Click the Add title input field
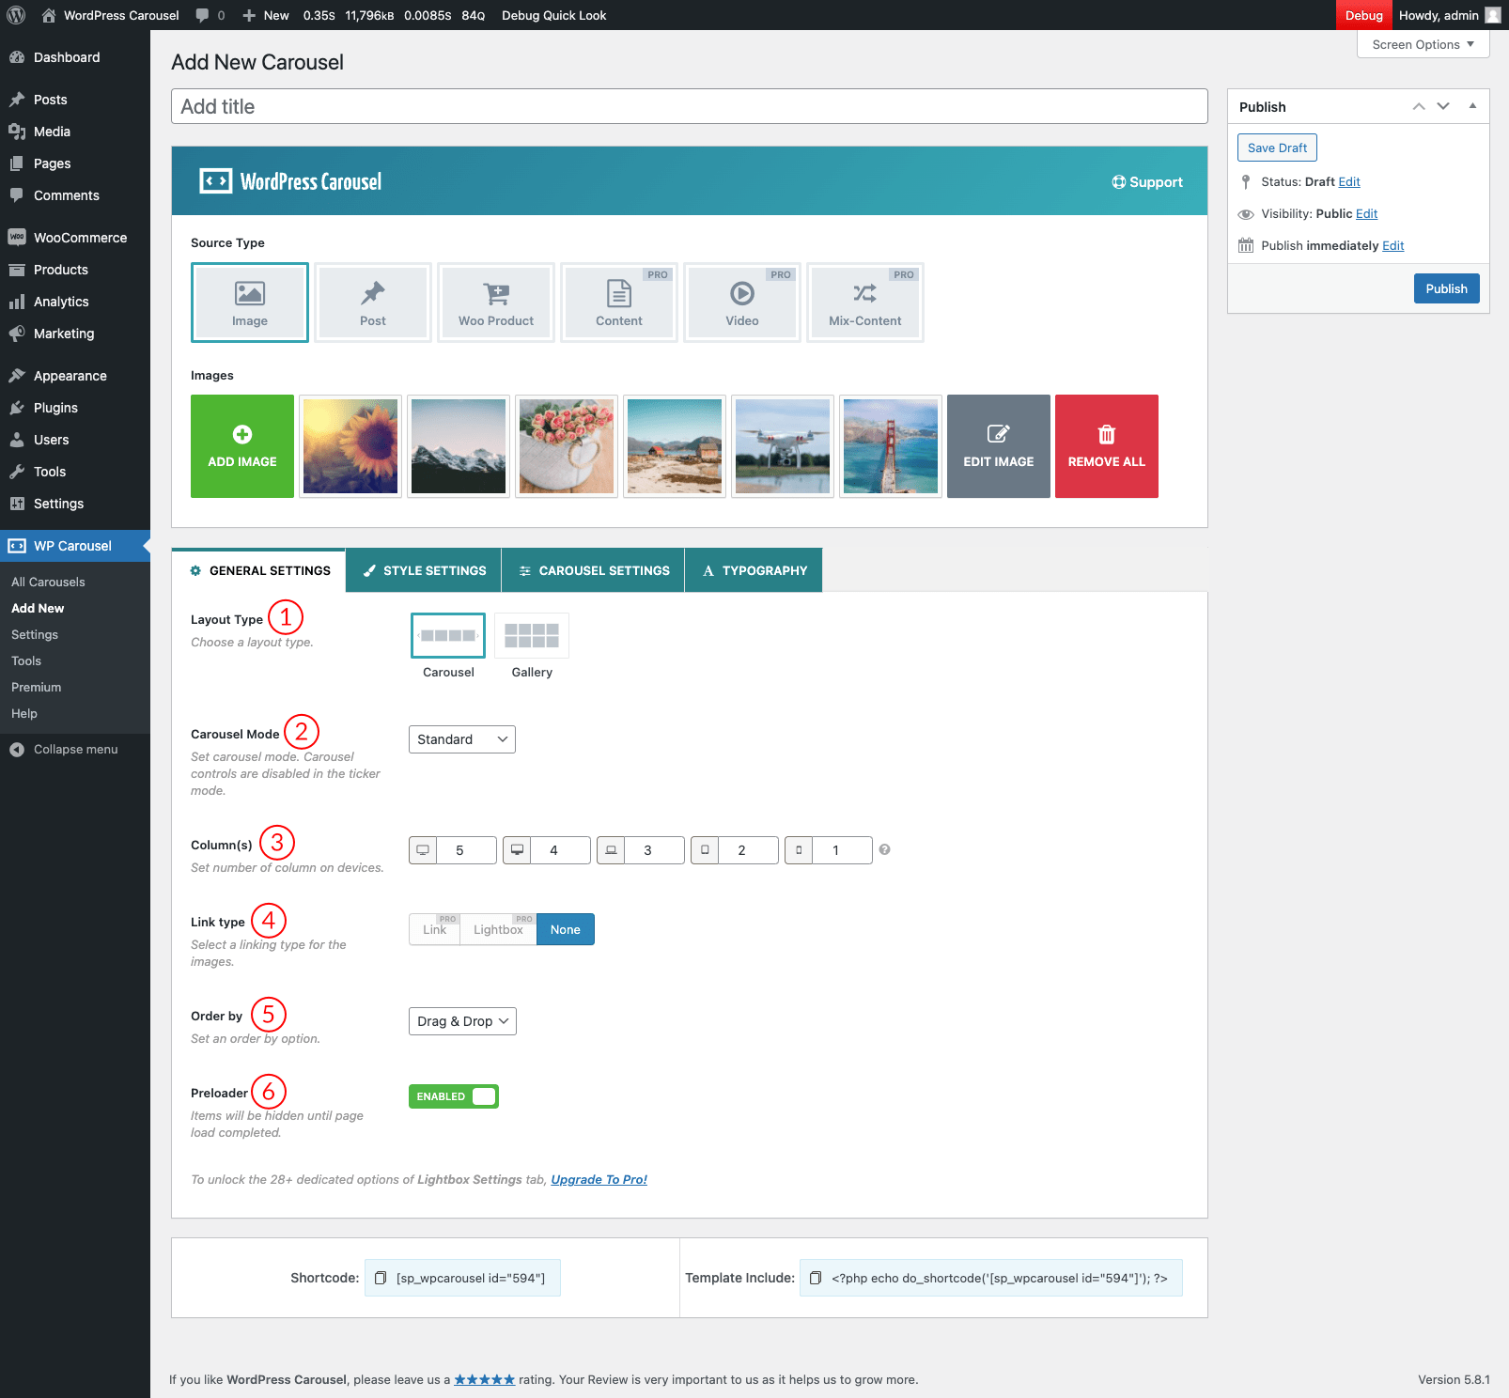 [689, 106]
